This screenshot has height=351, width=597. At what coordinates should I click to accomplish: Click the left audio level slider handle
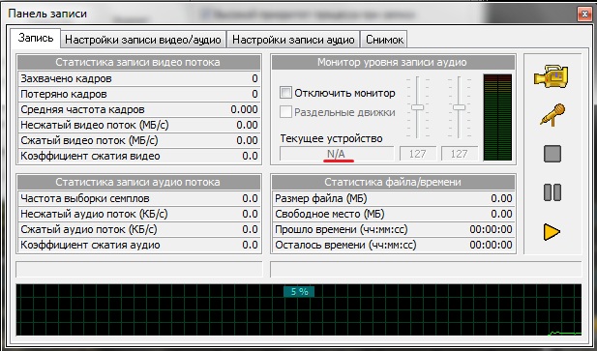pyautogui.click(x=418, y=107)
